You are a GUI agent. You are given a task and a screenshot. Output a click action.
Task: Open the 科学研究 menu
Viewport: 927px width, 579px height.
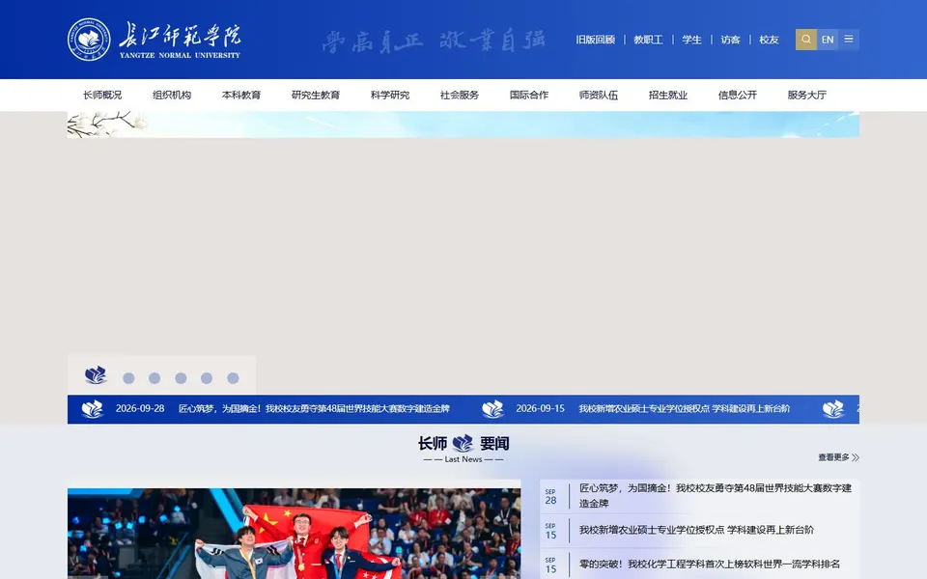coord(390,96)
